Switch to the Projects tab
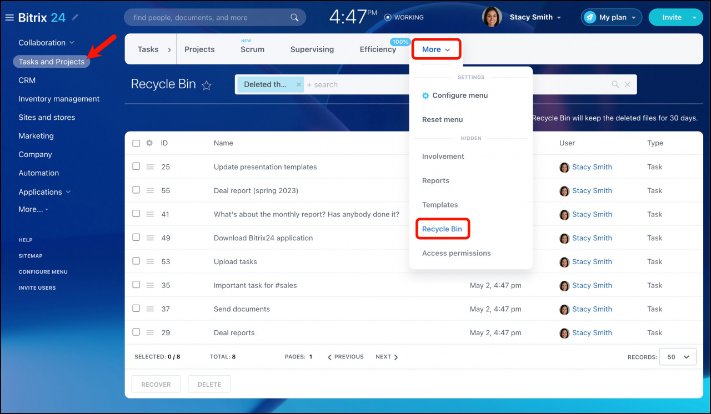The width and height of the screenshot is (711, 414). tap(199, 49)
